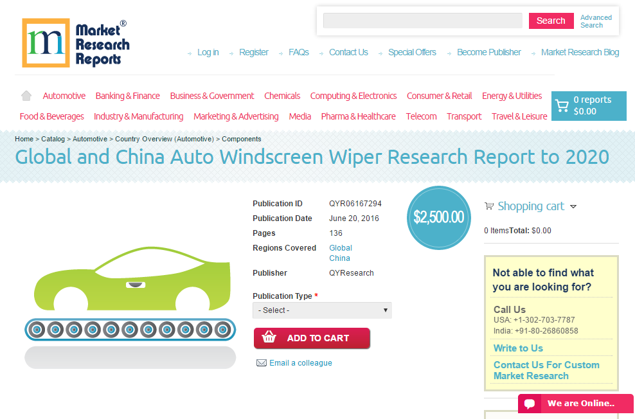Click the USA phone number +1-302-703-7787
The image size is (635, 419).
point(544,320)
